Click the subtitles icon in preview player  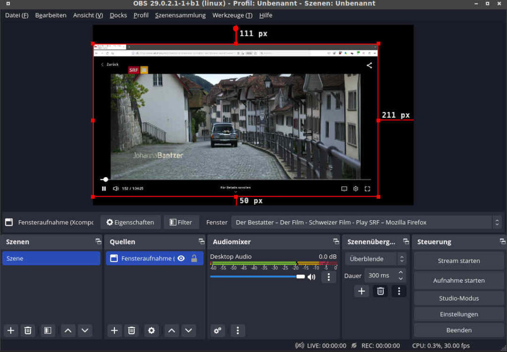click(x=344, y=189)
